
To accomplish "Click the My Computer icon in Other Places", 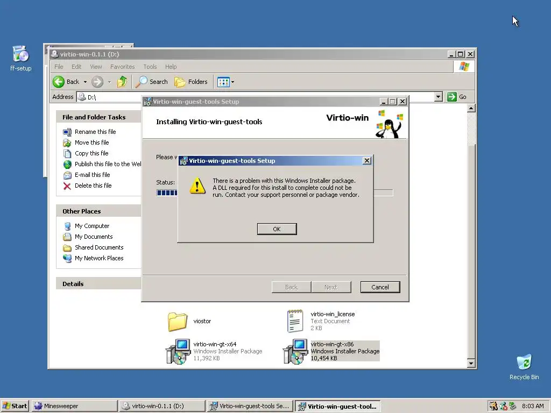I will [67, 226].
